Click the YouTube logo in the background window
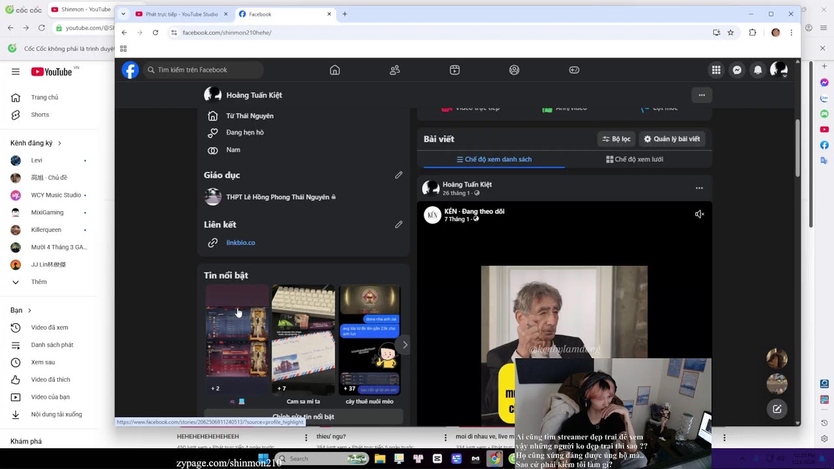834x469 pixels. point(51,72)
